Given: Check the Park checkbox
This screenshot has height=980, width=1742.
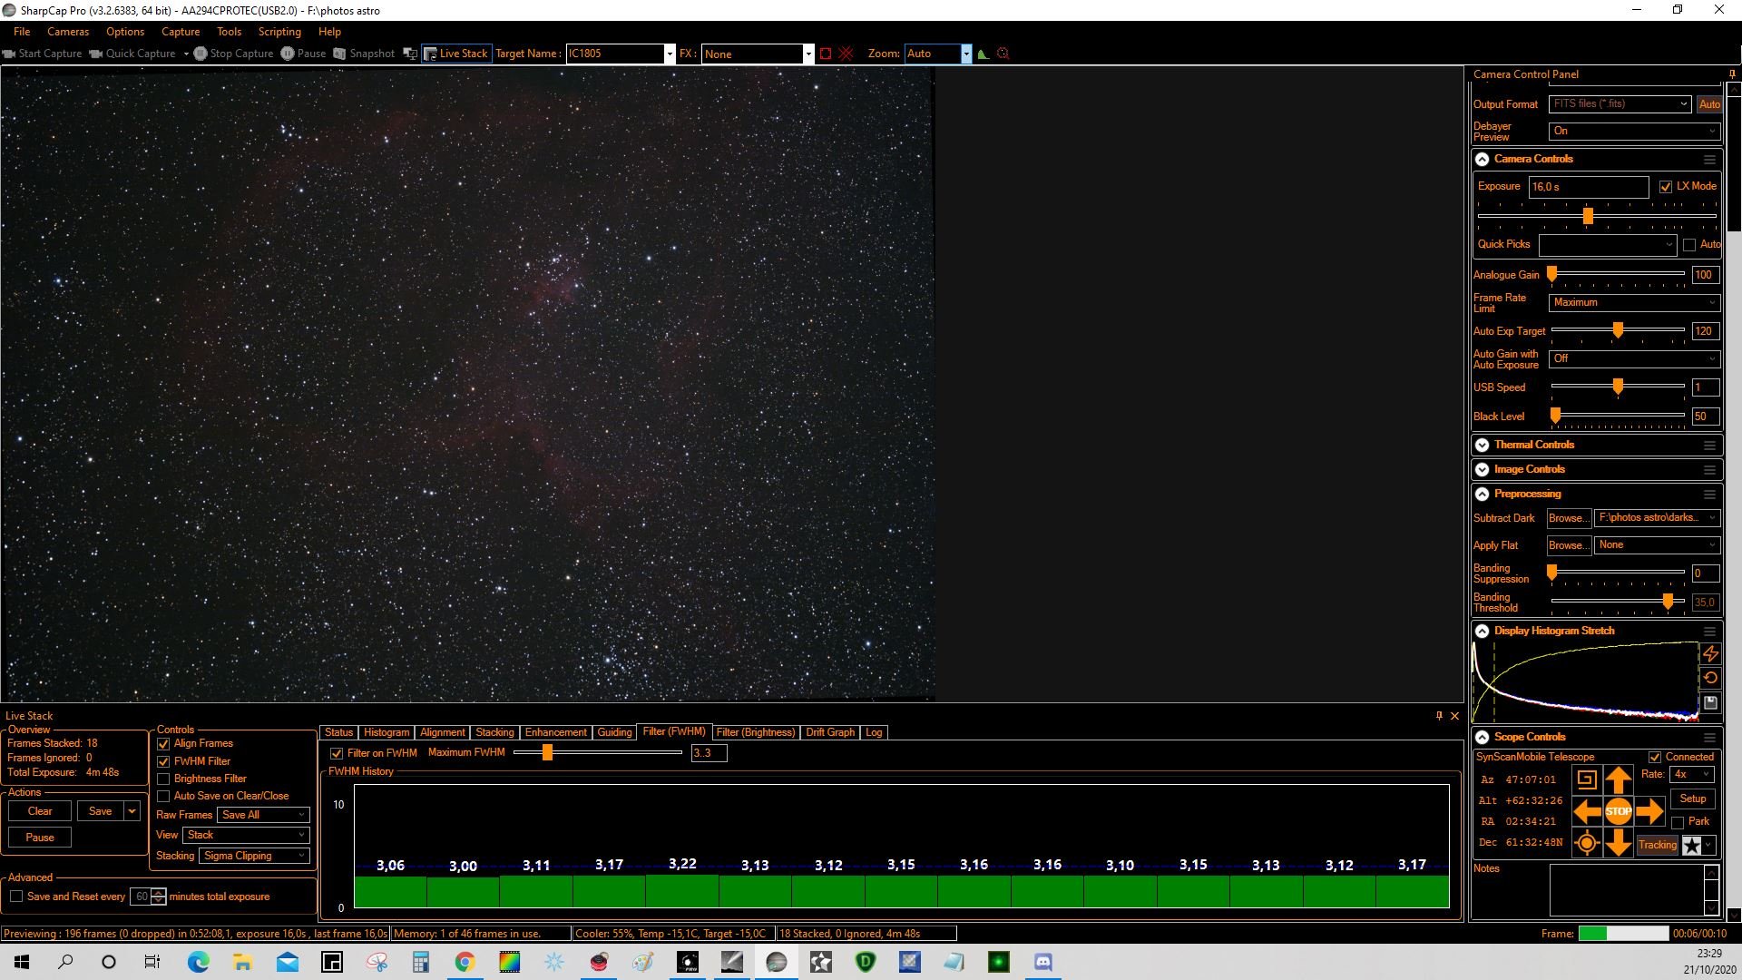Looking at the screenshot, I should click(x=1678, y=823).
